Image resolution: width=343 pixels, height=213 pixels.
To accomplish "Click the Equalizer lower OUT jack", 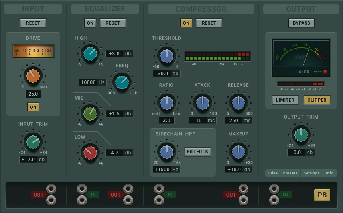I will (x=128, y=200).
